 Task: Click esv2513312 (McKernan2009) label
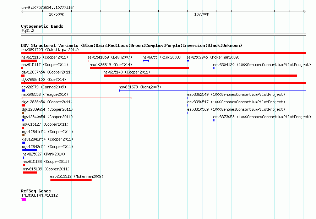pyautogui.click(x=77, y=176)
